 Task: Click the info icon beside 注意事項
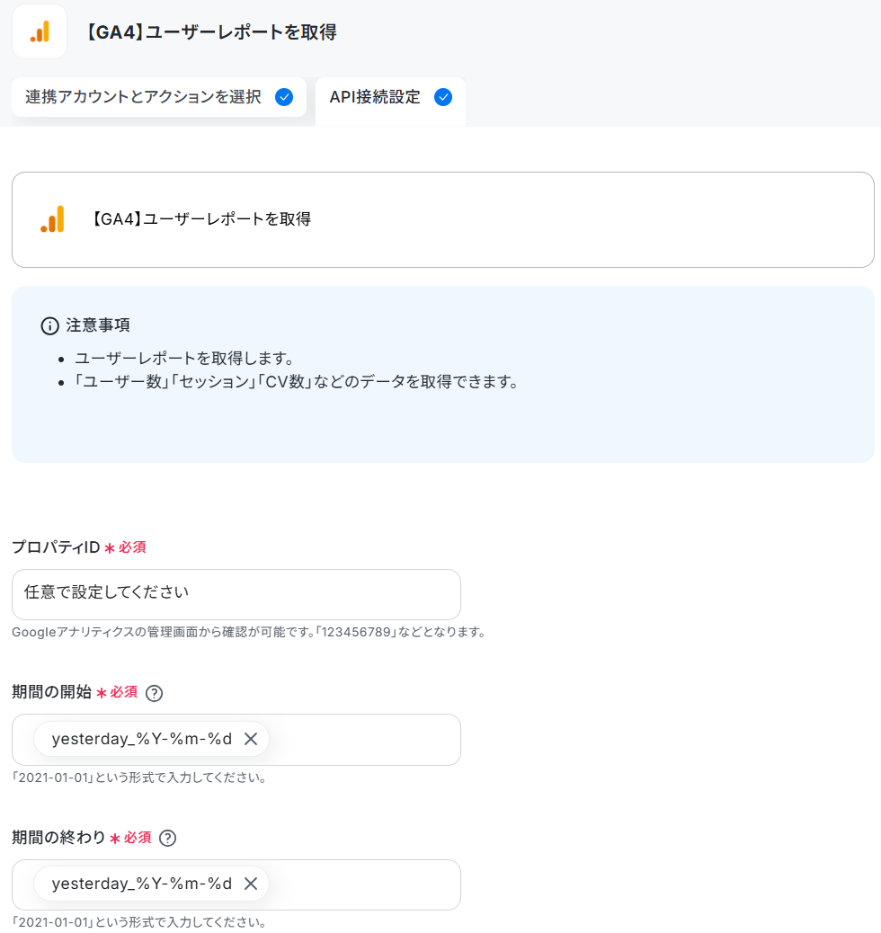pos(50,325)
